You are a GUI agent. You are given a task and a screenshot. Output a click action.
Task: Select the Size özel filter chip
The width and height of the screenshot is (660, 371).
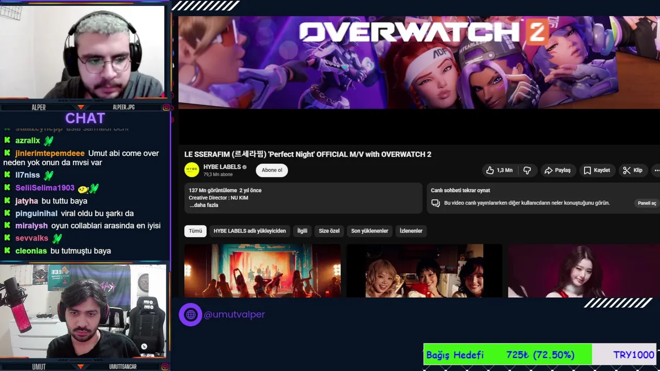click(x=329, y=231)
